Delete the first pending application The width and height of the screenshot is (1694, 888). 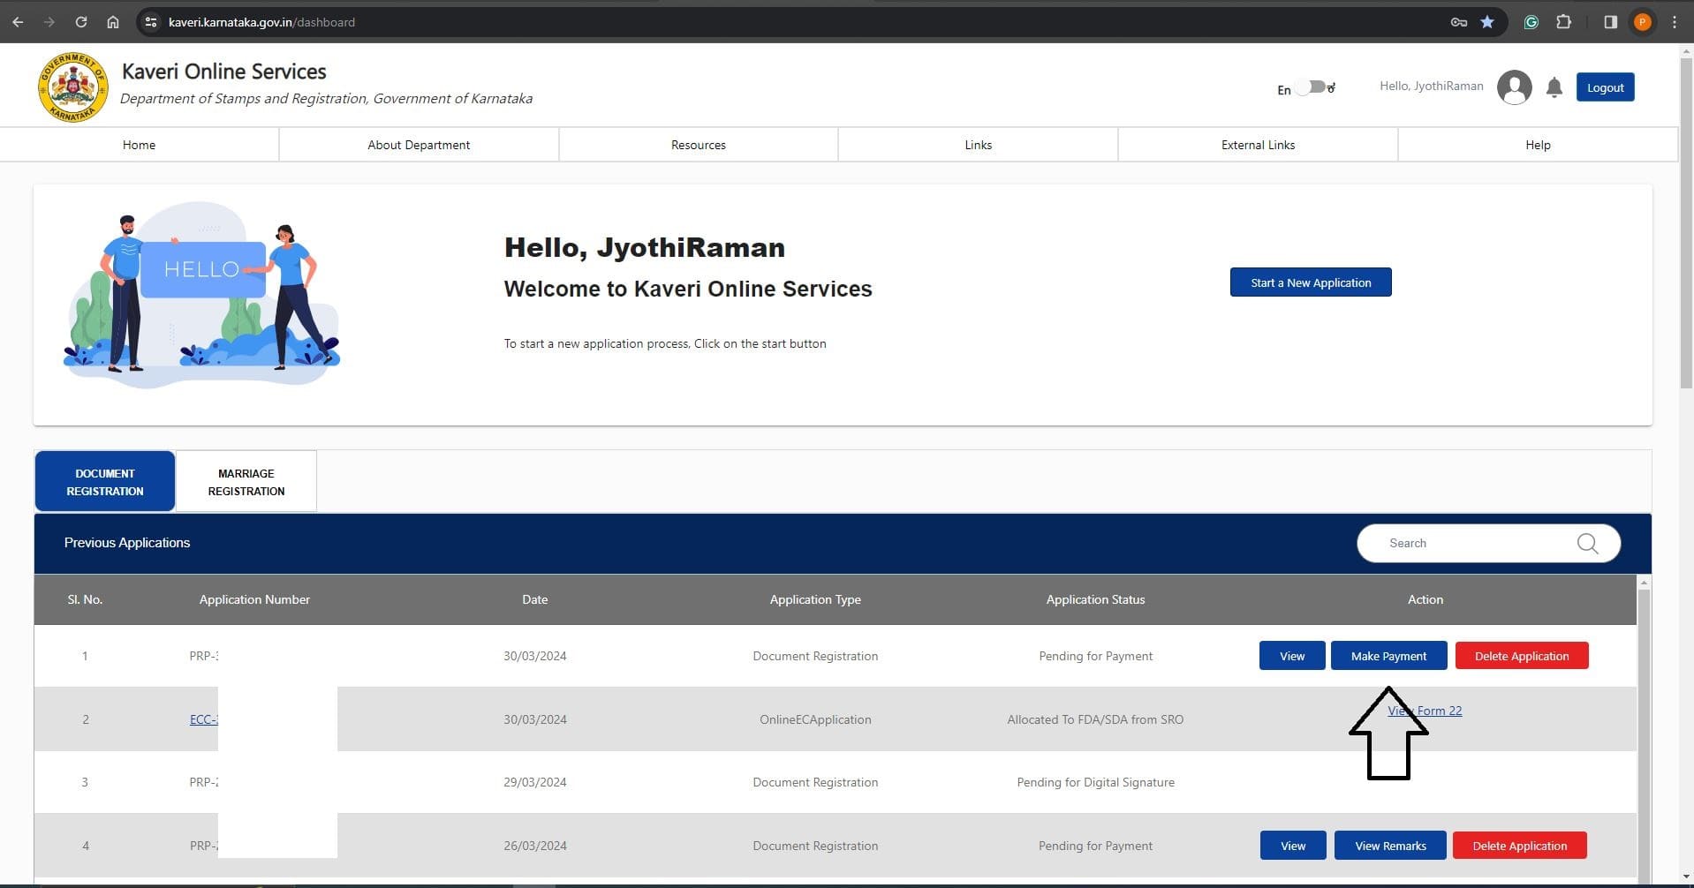[1521, 656]
